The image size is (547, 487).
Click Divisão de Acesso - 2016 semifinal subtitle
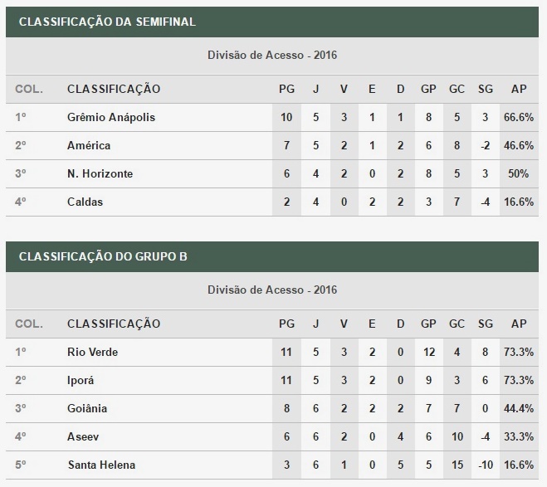tap(272, 56)
